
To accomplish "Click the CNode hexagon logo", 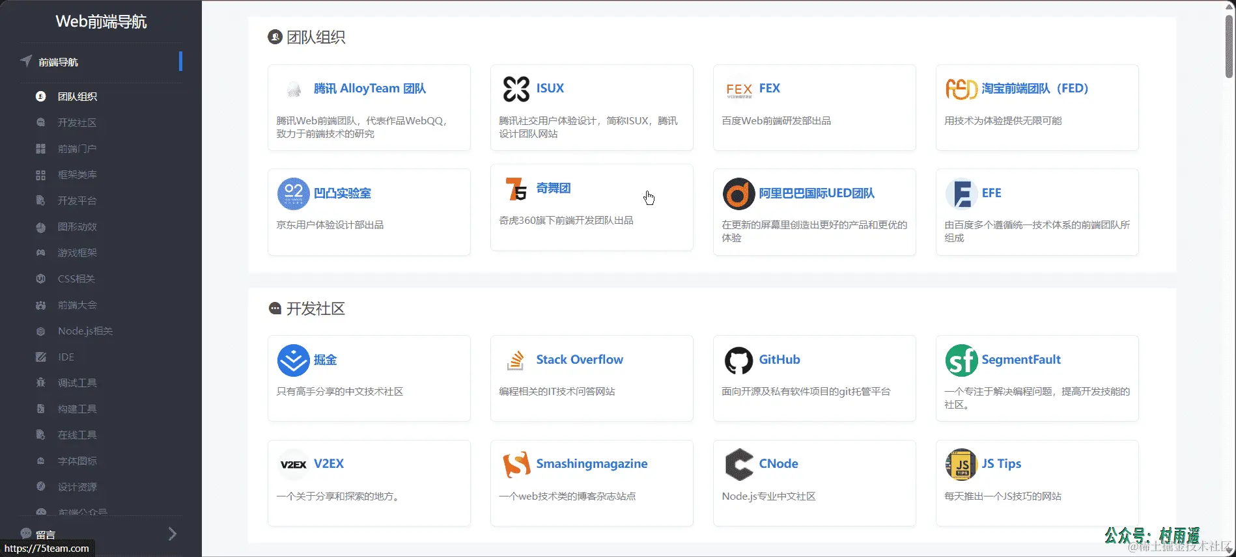I will [x=739, y=465].
